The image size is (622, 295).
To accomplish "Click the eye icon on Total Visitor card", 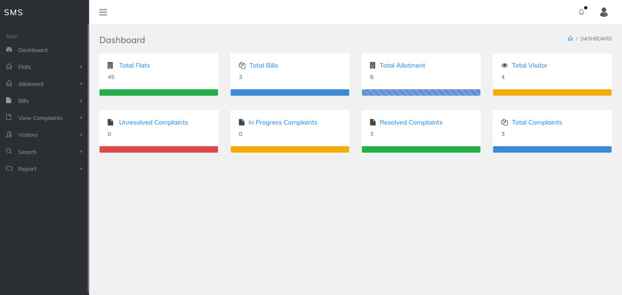I will [x=504, y=65].
